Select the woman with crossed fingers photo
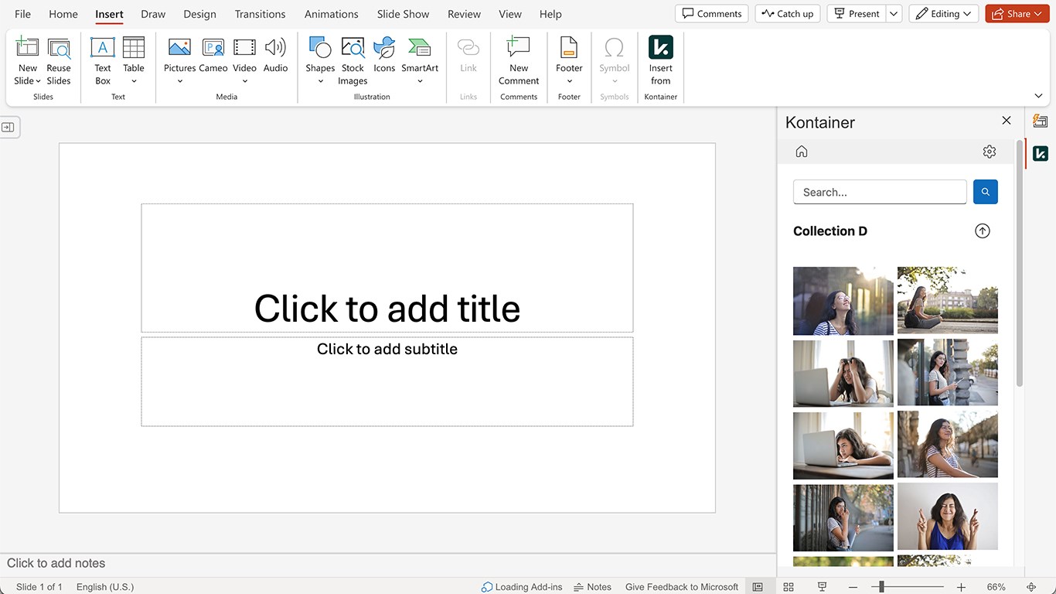Viewport: 1056px width, 594px height. click(x=948, y=517)
